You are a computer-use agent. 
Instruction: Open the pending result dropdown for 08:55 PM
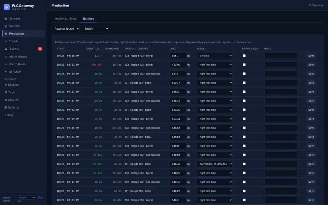click(215, 56)
